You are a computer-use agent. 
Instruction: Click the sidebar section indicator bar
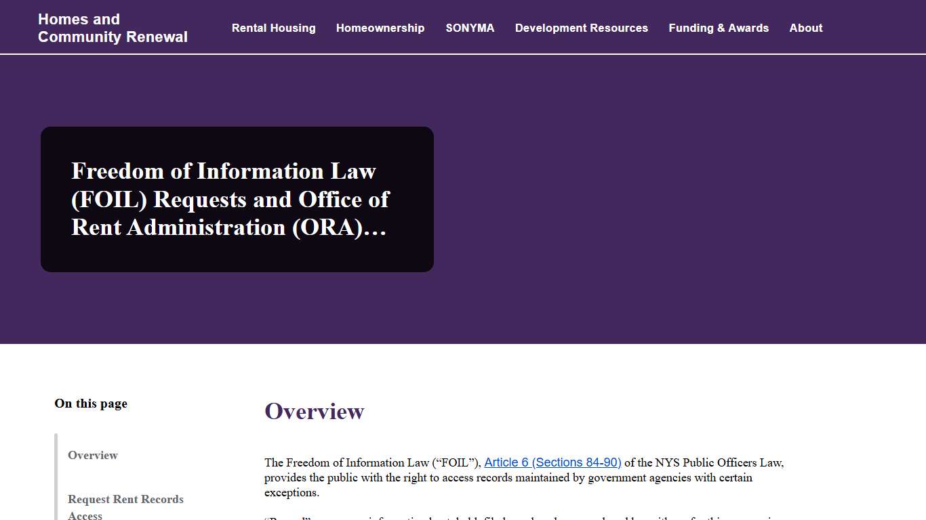[x=56, y=474]
